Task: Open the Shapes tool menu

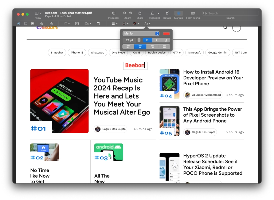Action: coord(67,23)
